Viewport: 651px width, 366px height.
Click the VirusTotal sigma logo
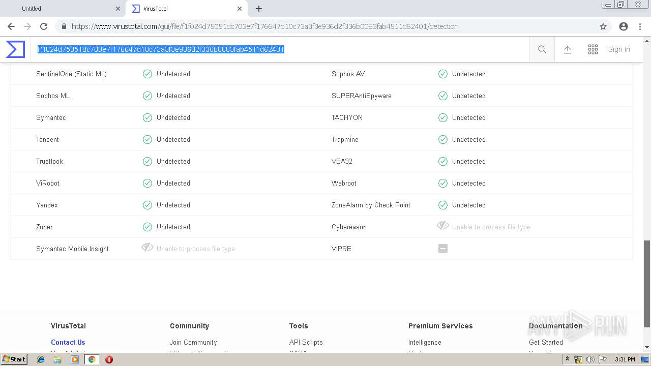click(x=15, y=49)
